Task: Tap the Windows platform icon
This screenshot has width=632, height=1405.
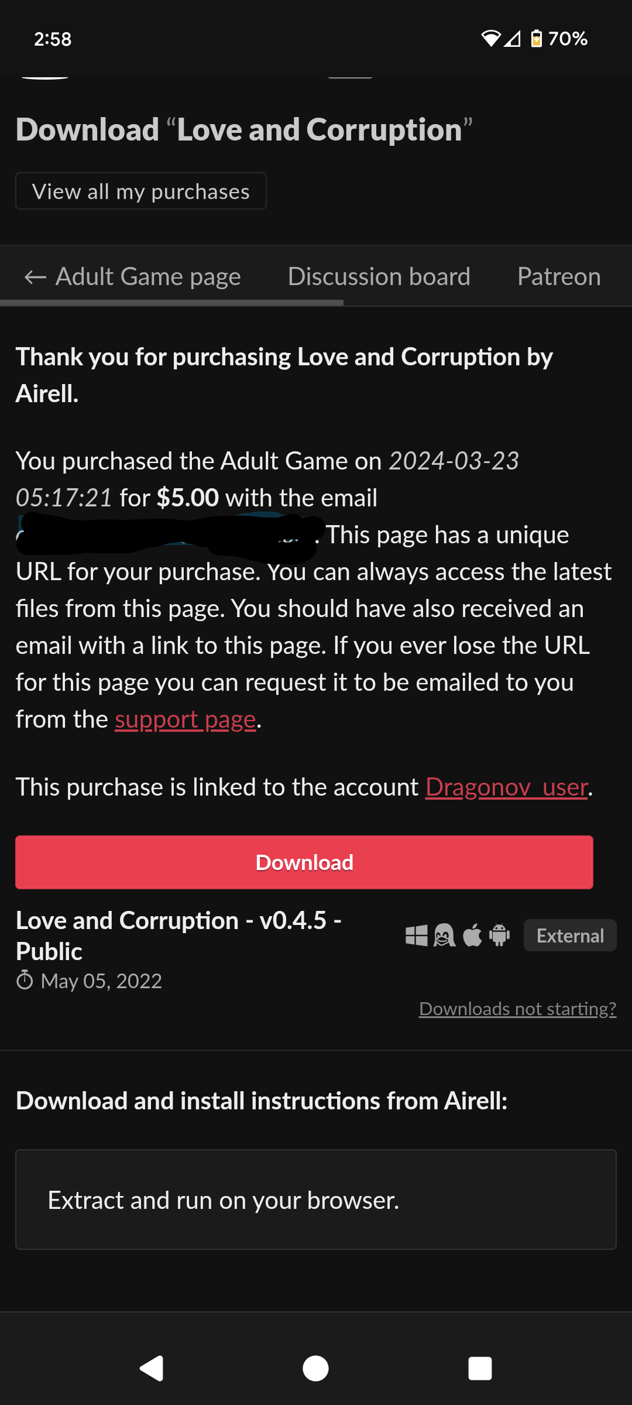Action: coord(416,935)
